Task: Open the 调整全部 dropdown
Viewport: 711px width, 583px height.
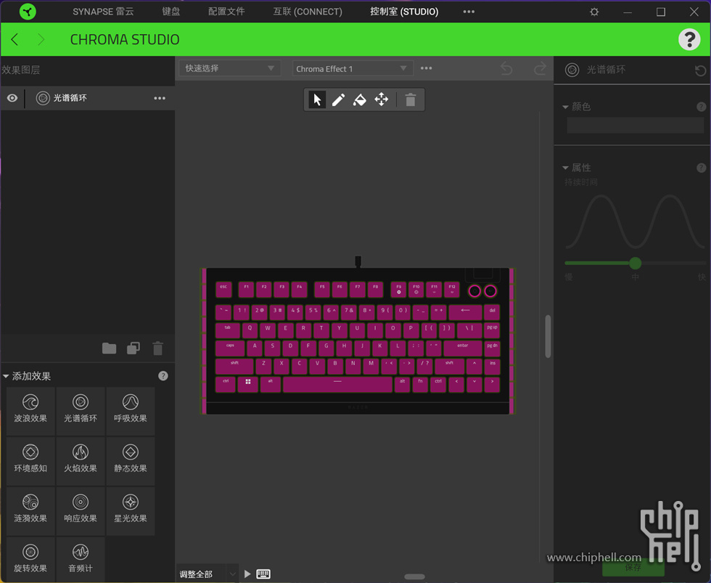Action: 206,574
